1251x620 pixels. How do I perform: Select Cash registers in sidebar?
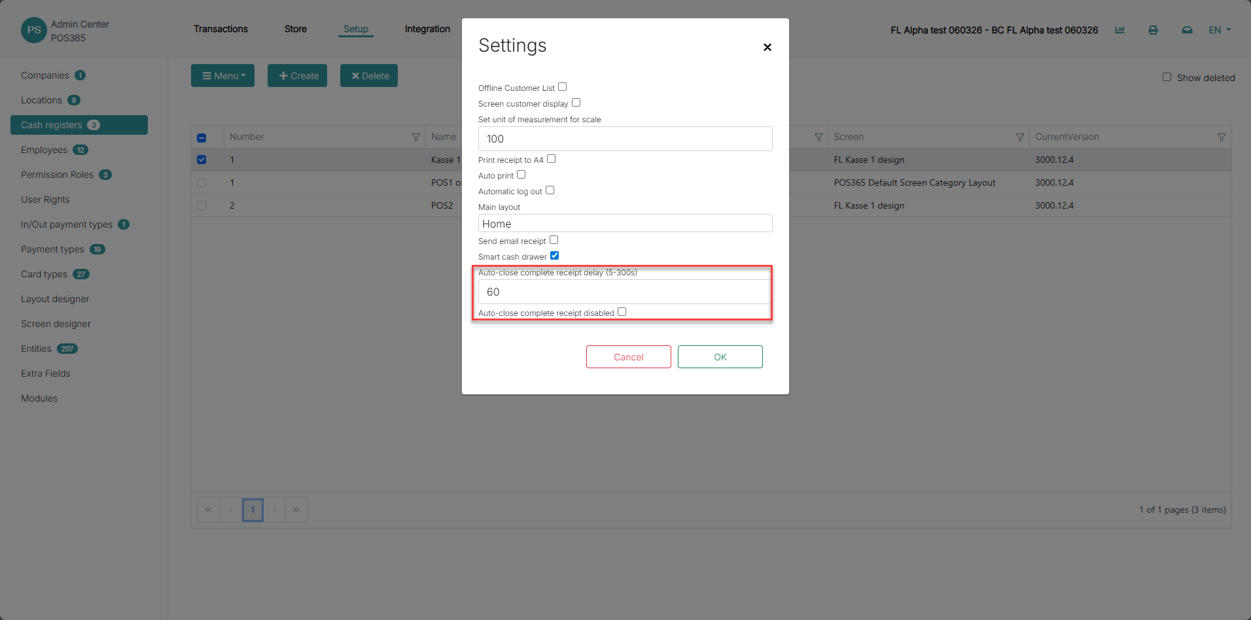tap(79, 125)
